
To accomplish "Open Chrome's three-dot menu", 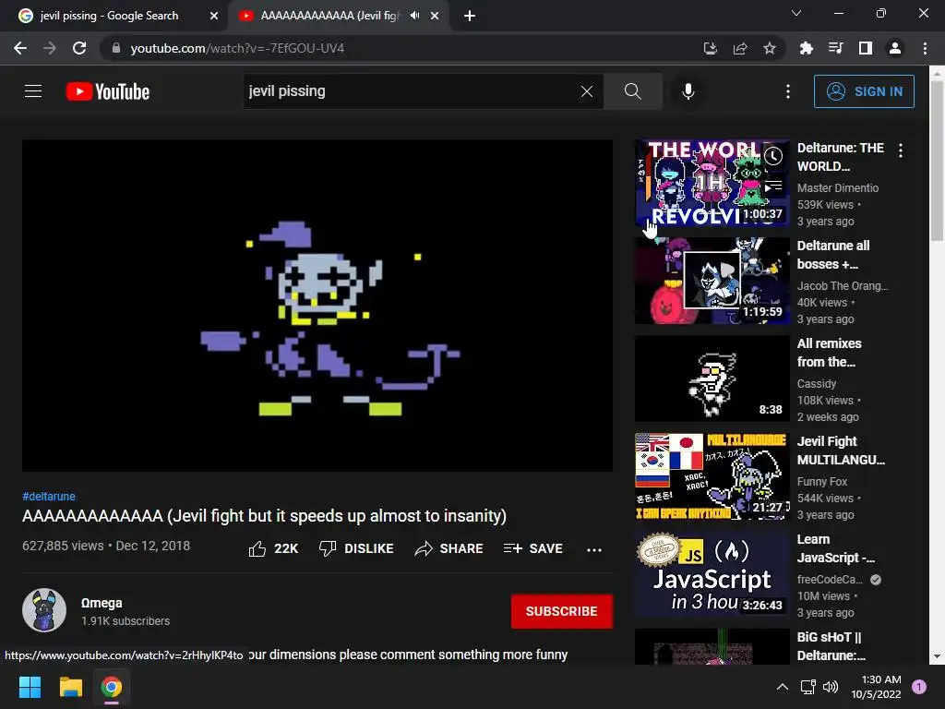I will (x=925, y=48).
